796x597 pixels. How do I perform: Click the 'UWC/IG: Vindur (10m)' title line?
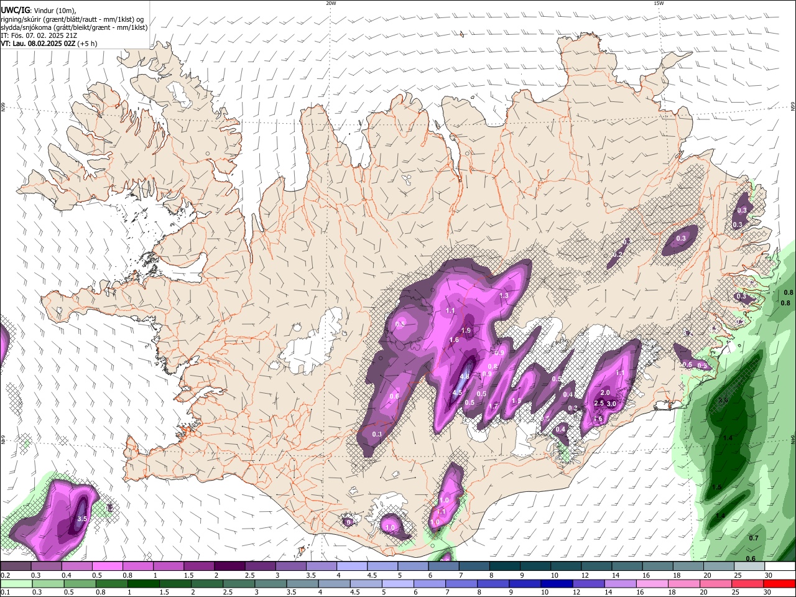[39, 11]
